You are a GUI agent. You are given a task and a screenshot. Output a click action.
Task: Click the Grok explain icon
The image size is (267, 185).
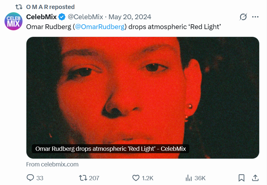click(x=243, y=17)
